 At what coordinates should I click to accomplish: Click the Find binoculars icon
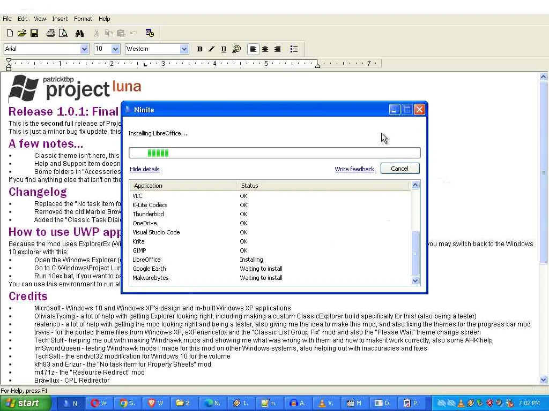[x=79, y=33]
